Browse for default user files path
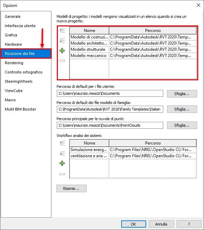The height and width of the screenshot is (230, 204). (x=182, y=94)
